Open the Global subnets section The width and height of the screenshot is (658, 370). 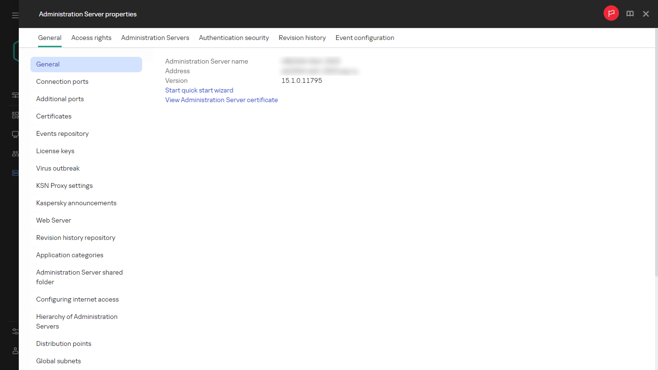pyautogui.click(x=58, y=361)
